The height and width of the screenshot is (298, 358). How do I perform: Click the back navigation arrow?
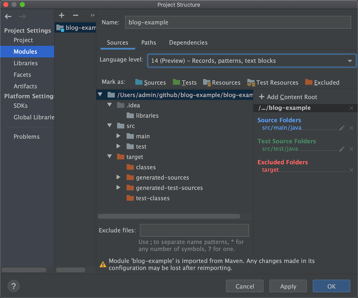pos(8,17)
